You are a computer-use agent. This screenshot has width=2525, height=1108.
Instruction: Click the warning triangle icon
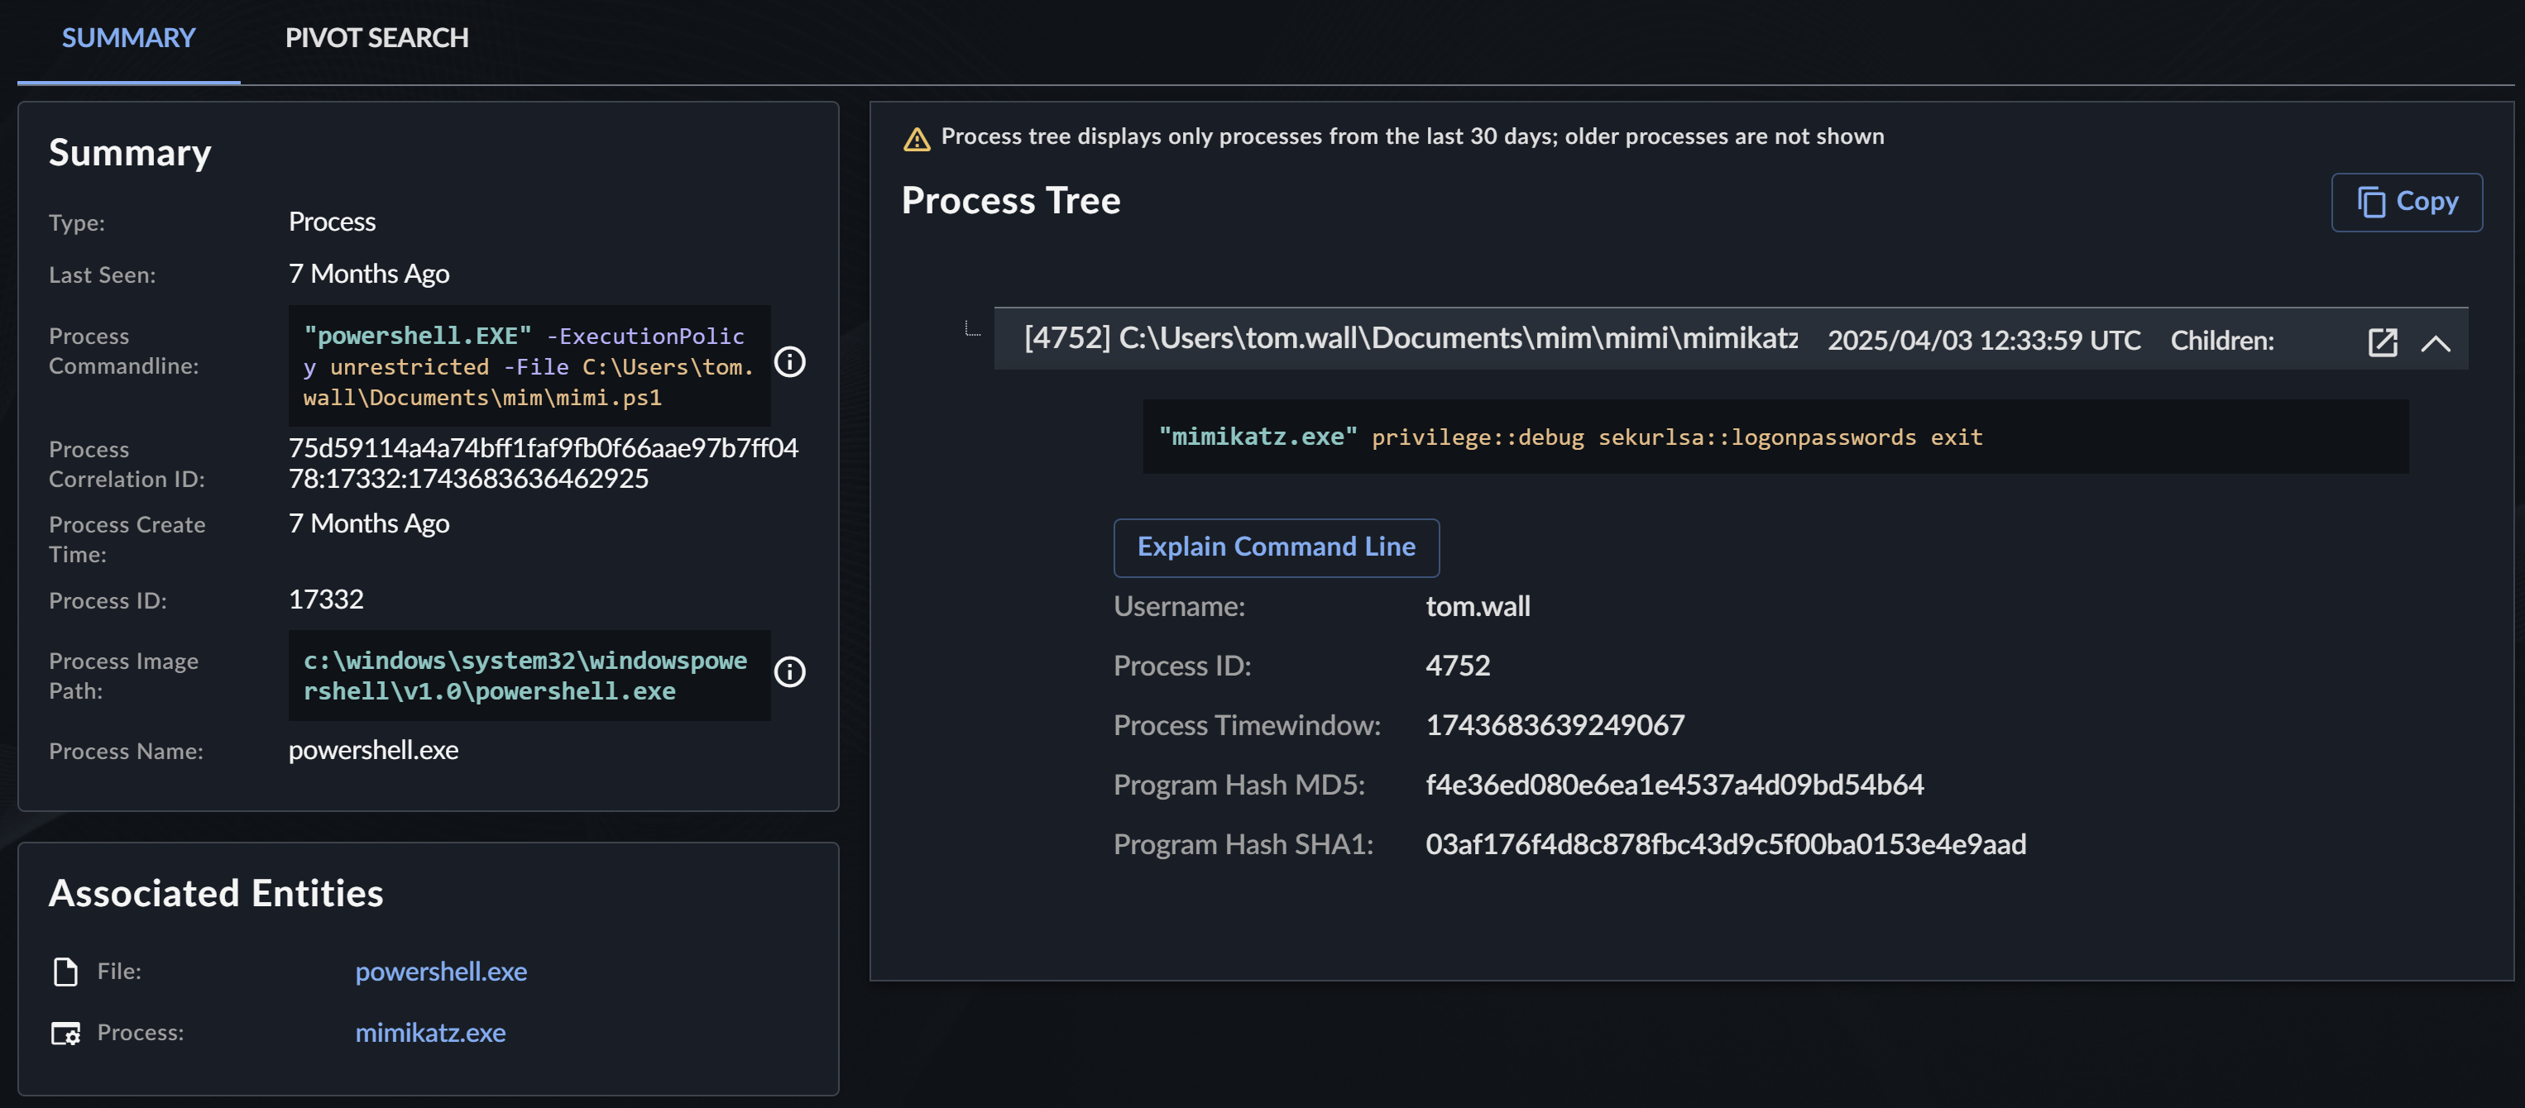pyautogui.click(x=917, y=139)
